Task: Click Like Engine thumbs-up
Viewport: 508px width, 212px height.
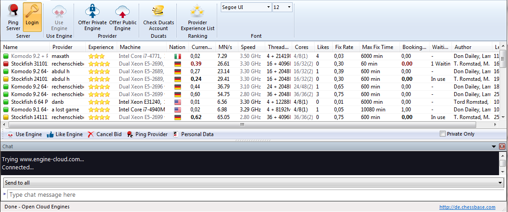Action: [x=50, y=134]
